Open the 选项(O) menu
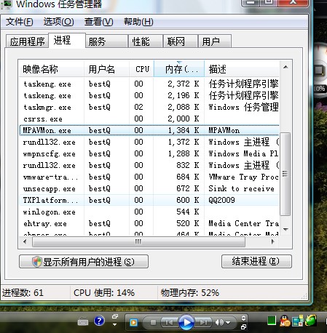This screenshot has height=333, width=327. click(58, 22)
